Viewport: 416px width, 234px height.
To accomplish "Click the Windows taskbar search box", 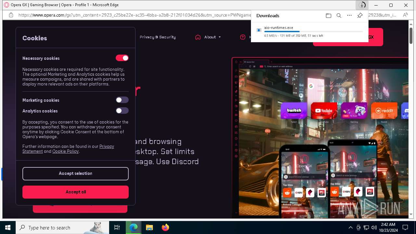I will coord(62,227).
